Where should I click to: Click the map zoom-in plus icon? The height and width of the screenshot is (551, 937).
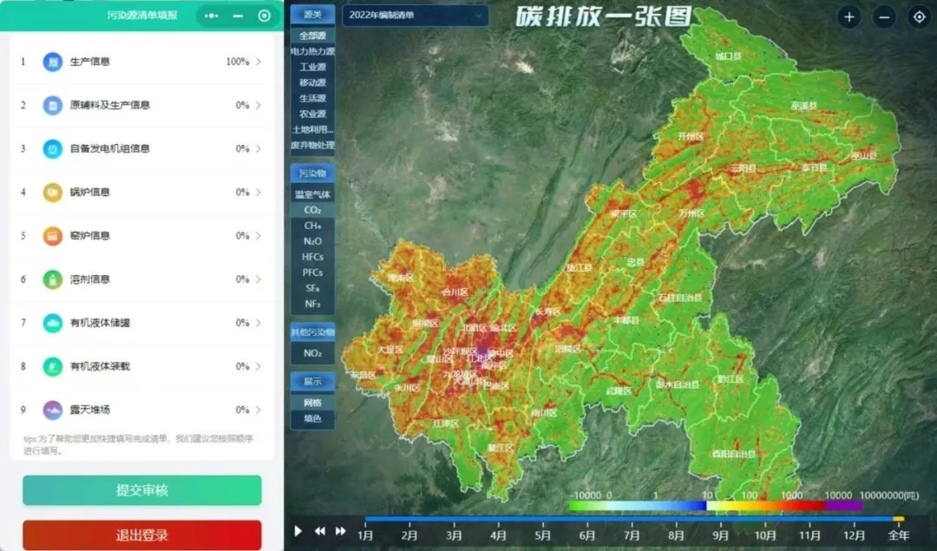click(849, 16)
